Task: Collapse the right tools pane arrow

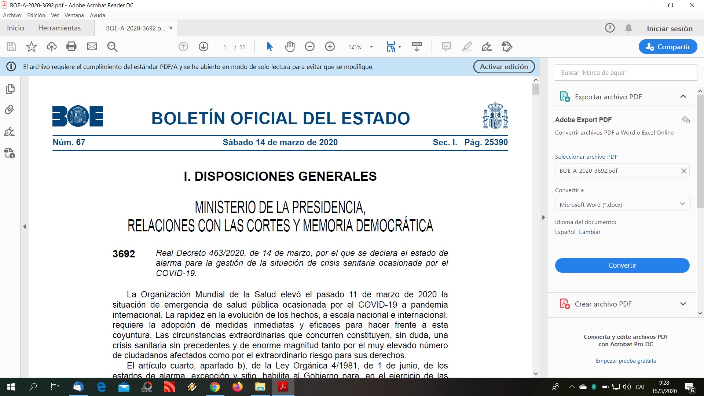Action: pyautogui.click(x=543, y=217)
